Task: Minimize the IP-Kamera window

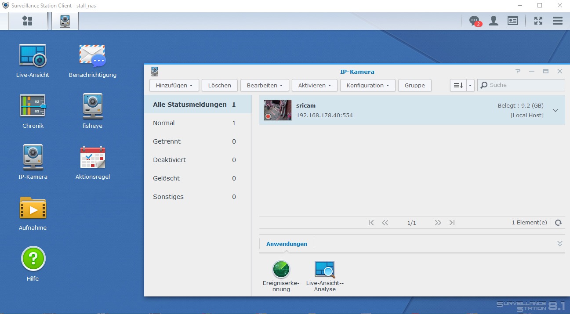Action: click(532, 71)
